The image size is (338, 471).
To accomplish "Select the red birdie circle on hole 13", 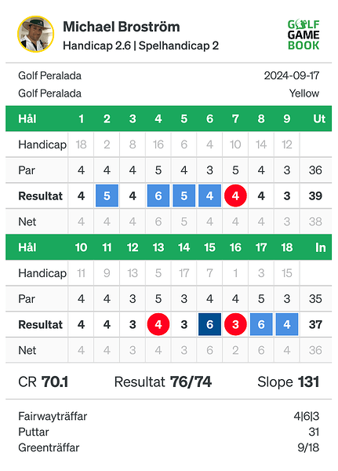I will 158,324.
